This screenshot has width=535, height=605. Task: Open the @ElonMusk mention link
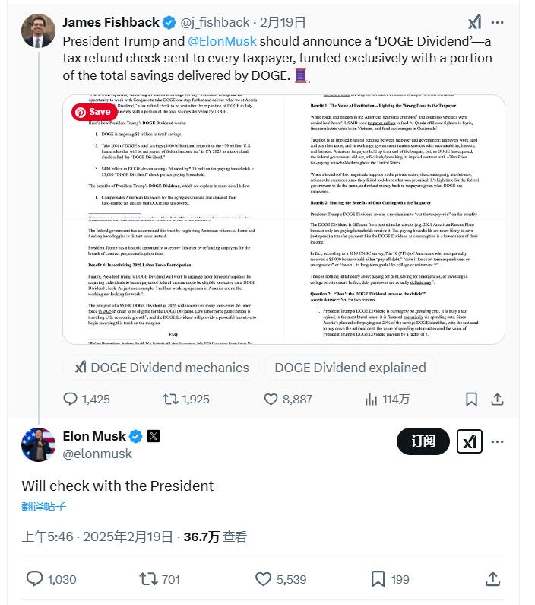pos(222,41)
